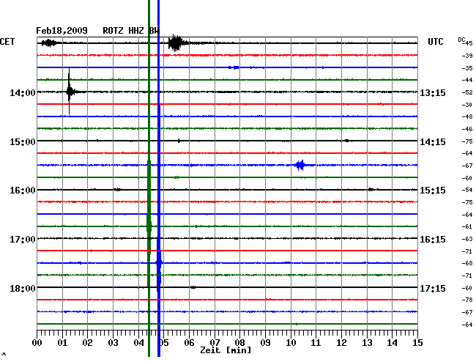
Task: Click the DC offset value -35
Action: (x=467, y=68)
